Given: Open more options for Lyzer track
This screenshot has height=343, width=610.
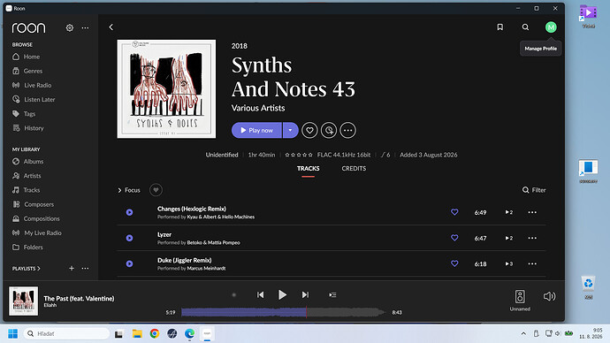Looking at the screenshot, I should [x=532, y=238].
